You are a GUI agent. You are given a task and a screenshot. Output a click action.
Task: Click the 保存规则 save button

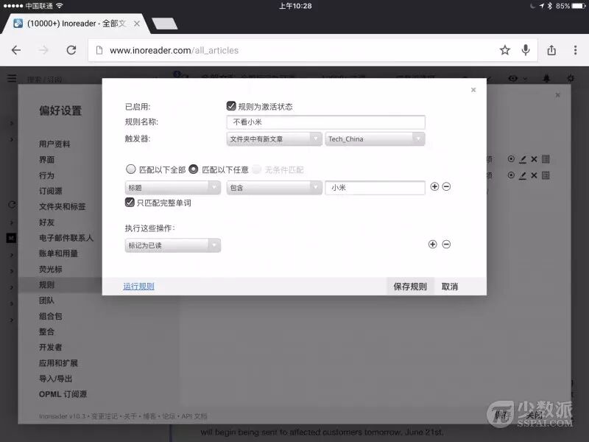click(x=409, y=287)
